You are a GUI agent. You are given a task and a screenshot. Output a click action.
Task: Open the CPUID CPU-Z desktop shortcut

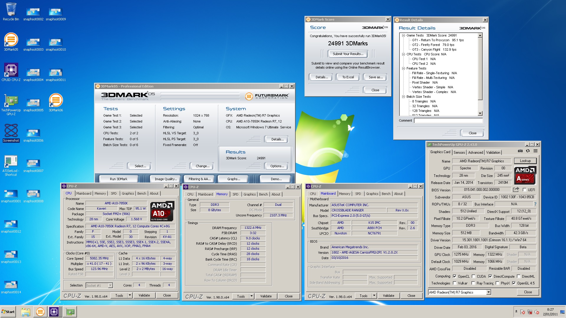[11, 72]
